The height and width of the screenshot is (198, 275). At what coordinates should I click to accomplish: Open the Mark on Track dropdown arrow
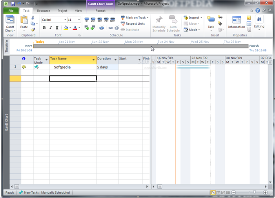148,18
